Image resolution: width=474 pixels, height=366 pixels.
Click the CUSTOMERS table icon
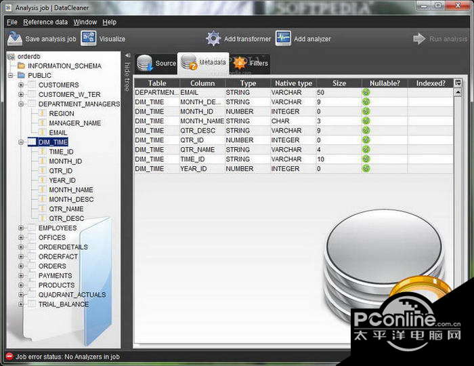pos(32,85)
